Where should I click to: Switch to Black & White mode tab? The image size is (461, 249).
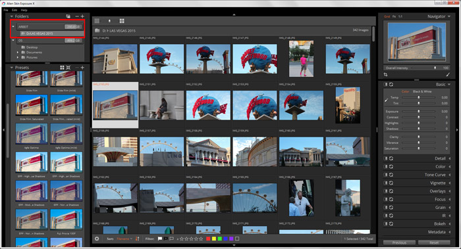(x=422, y=91)
